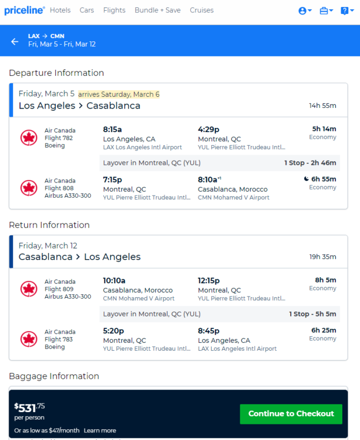Click the Air Canada logo for Flight 782

[28, 138]
